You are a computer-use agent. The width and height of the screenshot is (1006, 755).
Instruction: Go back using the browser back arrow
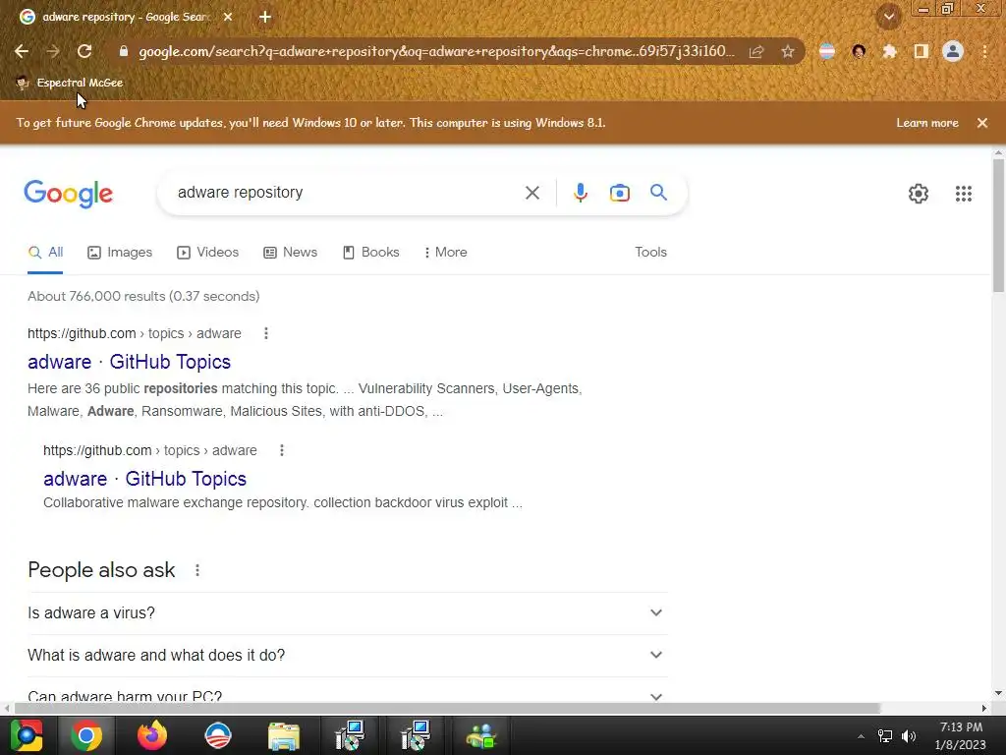tap(22, 51)
